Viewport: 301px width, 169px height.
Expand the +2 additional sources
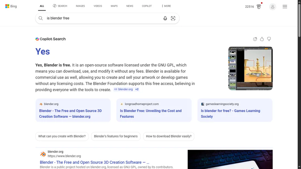point(137,89)
